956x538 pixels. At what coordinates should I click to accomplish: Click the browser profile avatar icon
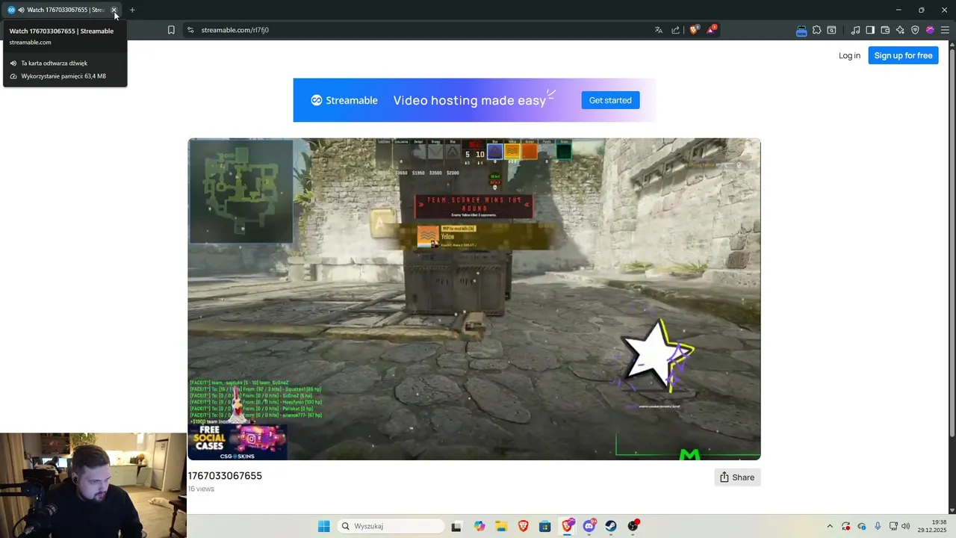930,30
